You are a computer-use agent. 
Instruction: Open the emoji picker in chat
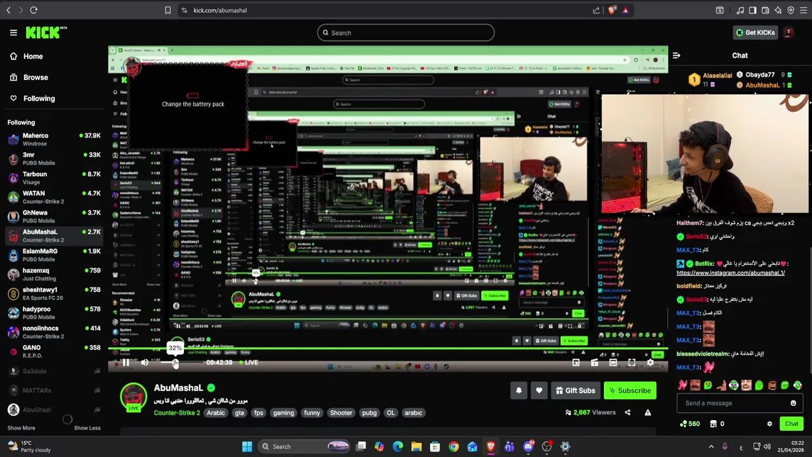(793, 403)
